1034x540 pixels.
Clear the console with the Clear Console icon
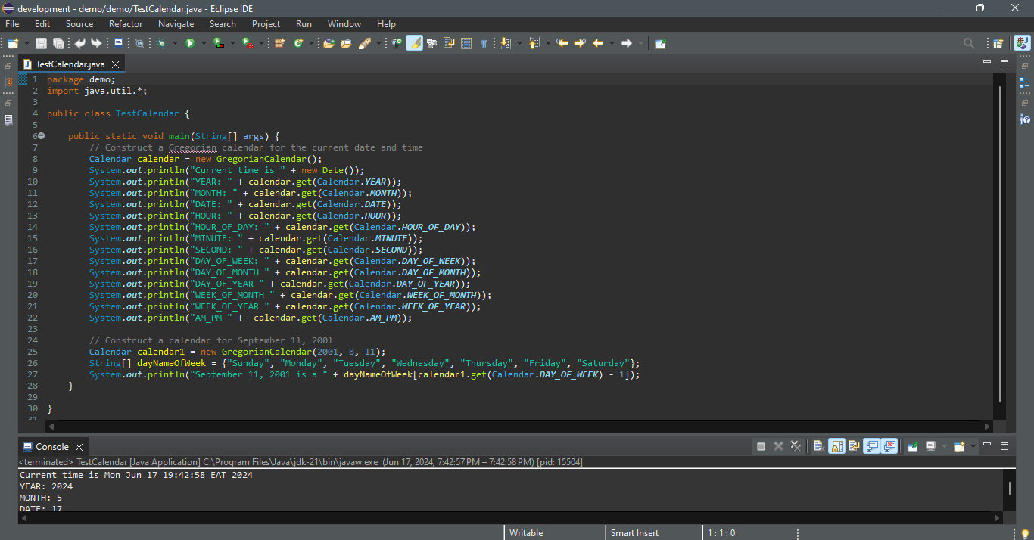(x=818, y=446)
